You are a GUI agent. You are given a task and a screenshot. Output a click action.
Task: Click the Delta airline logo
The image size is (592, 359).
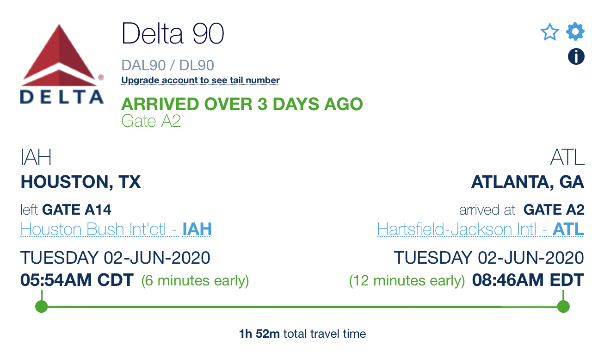click(62, 64)
